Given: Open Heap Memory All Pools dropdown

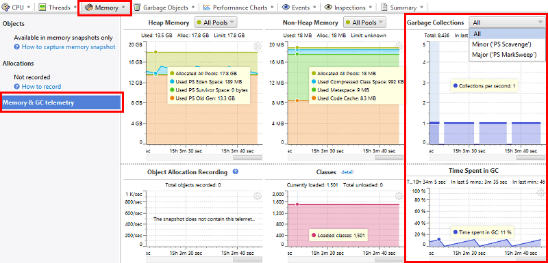Looking at the screenshot, I should point(216,23).
